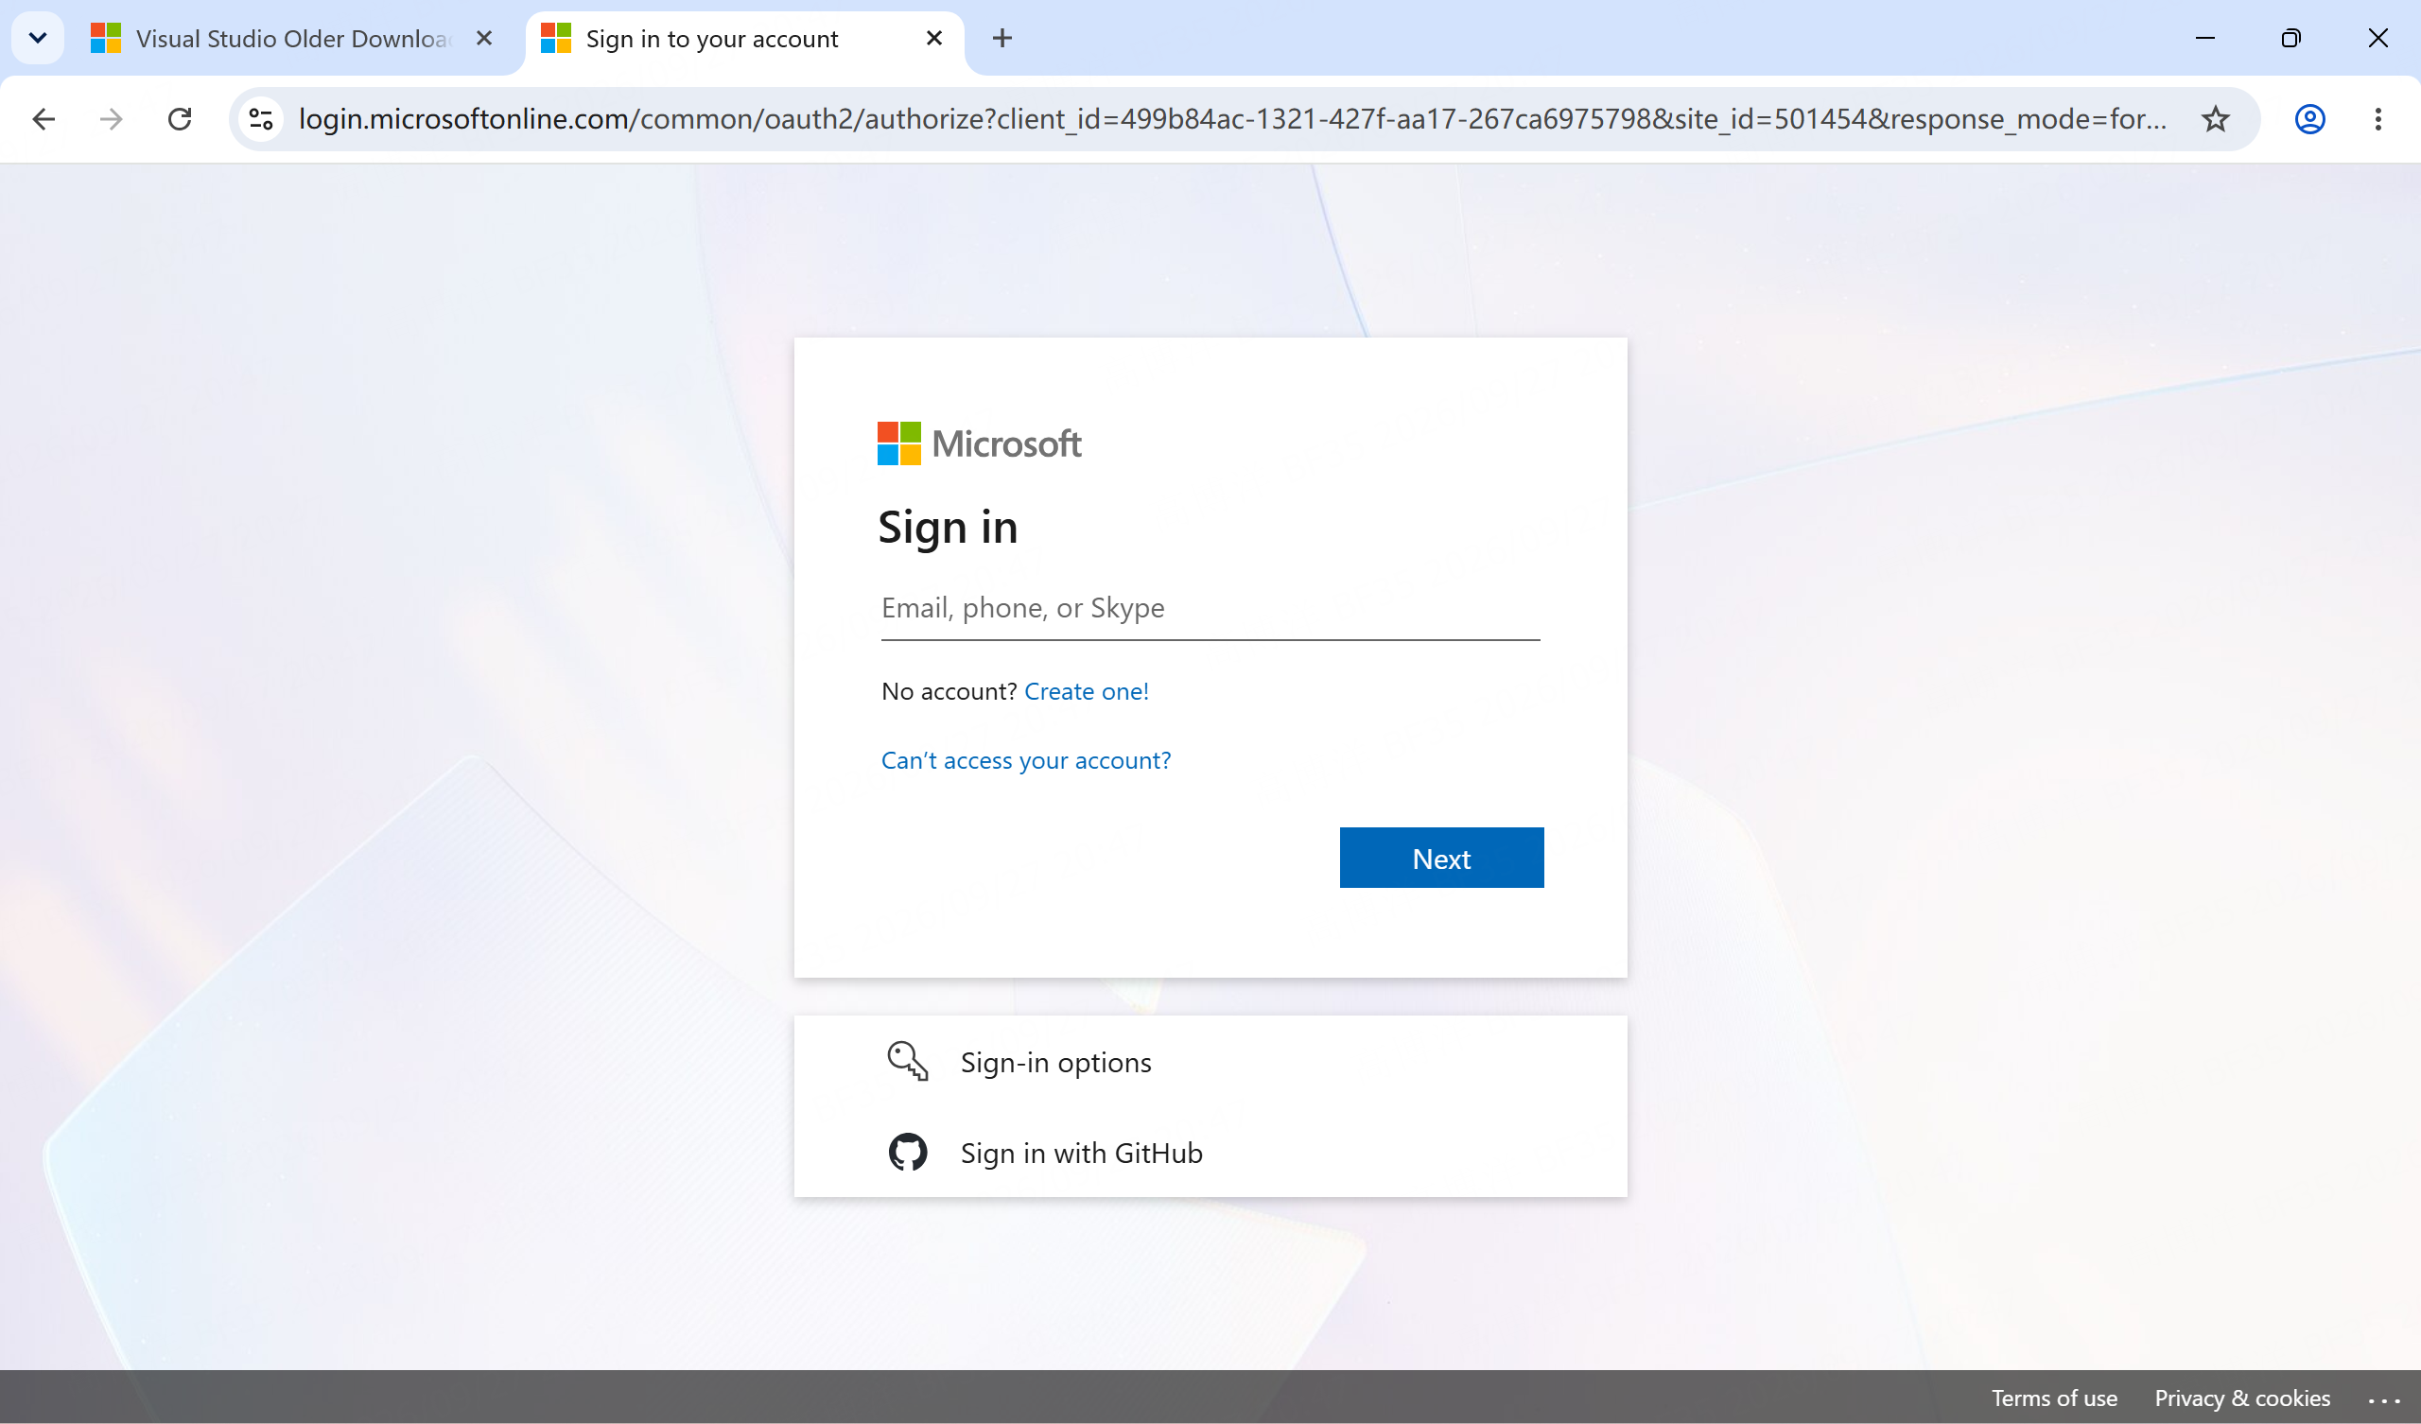This screenshot has width=2421, height=1424.
Task: Click the GitHub octocat icon
Action: tap(908, 1152)
